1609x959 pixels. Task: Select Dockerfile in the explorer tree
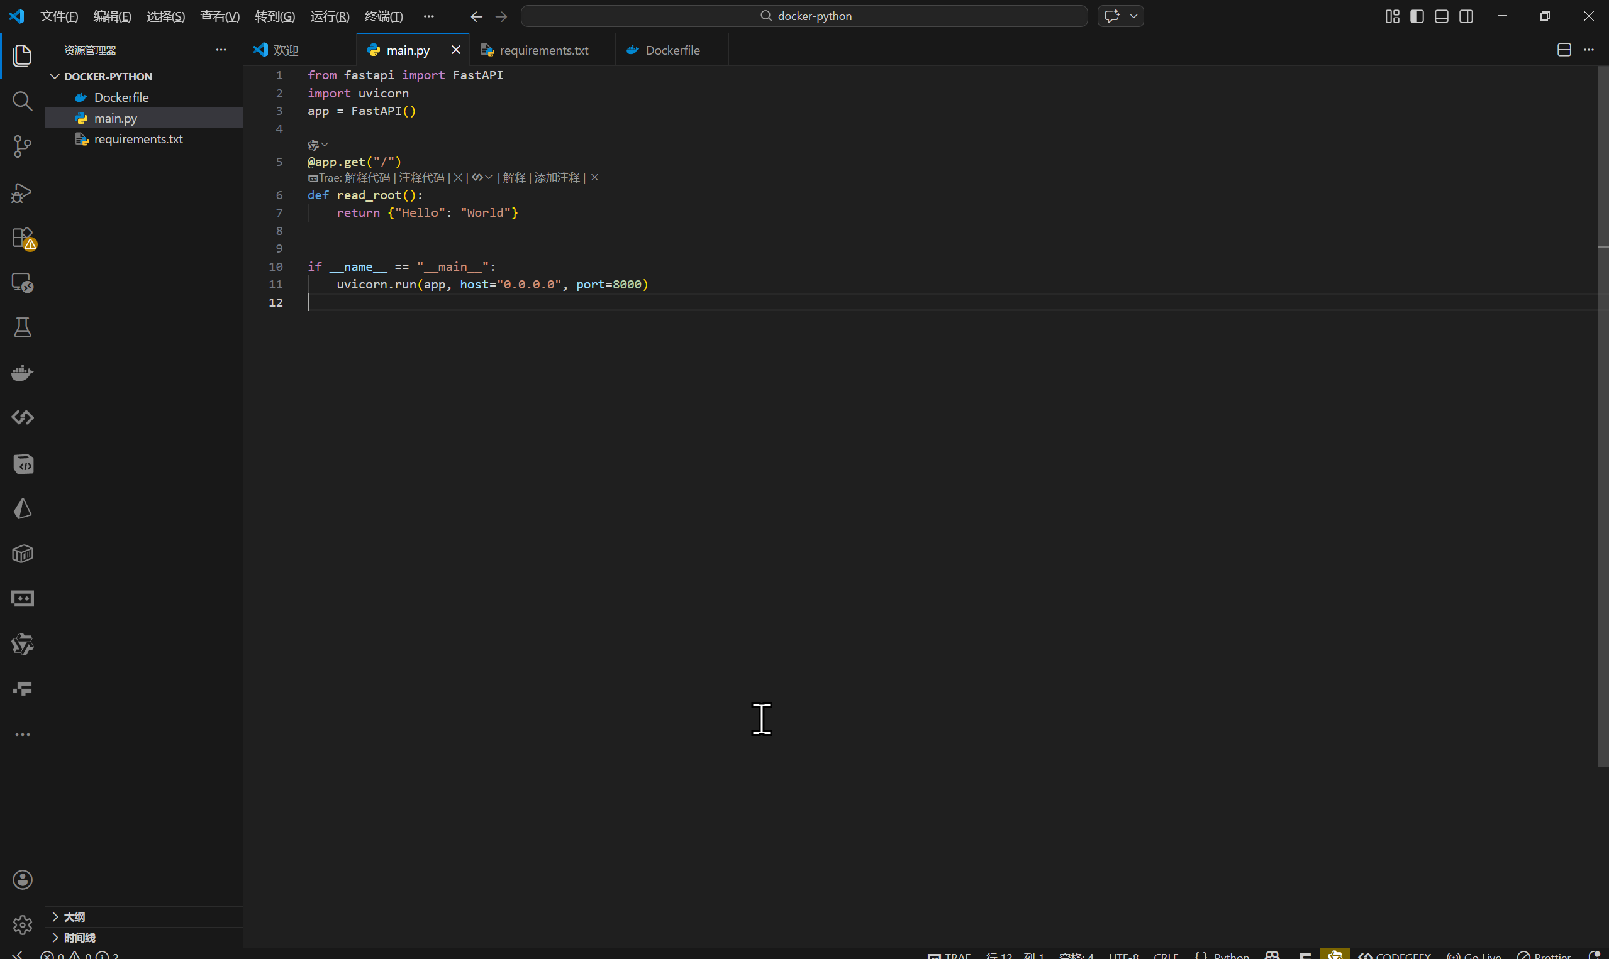143,97
